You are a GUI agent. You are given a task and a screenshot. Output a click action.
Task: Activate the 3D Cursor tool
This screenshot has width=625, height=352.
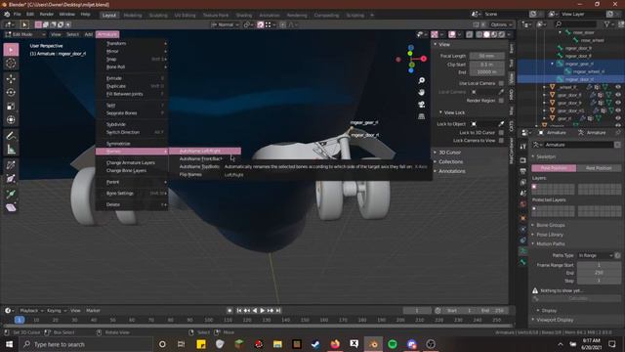(11, 64)
